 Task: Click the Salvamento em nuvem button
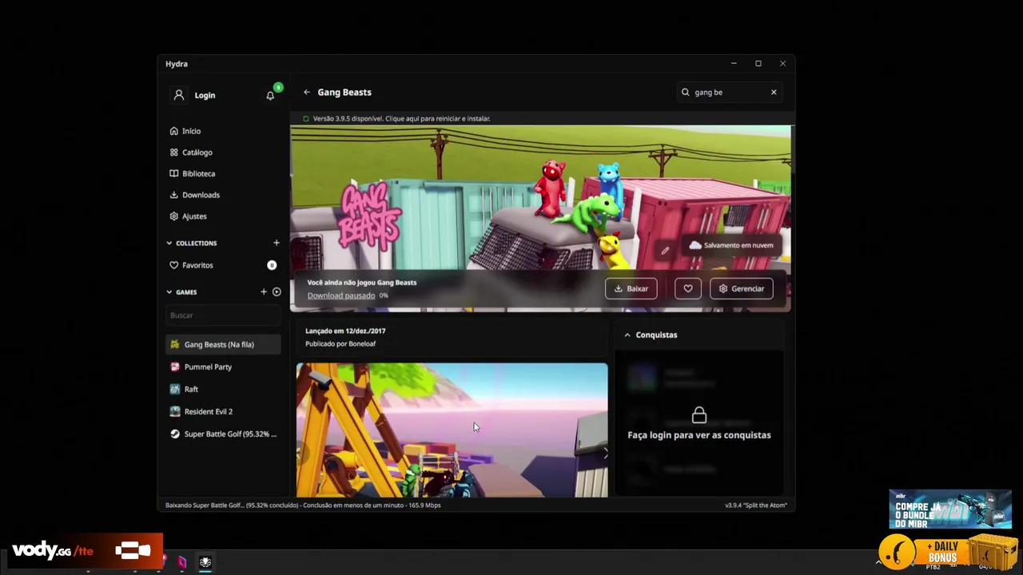730,245
